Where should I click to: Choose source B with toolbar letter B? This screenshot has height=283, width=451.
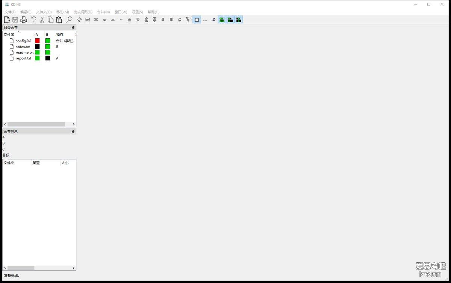[x=171, y=20]
